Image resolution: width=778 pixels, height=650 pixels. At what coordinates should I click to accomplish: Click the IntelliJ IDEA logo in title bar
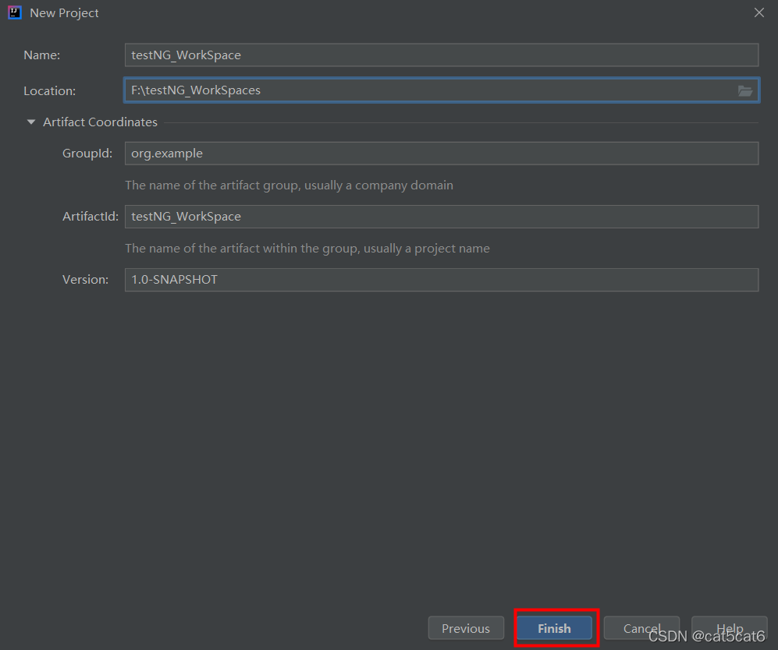click(x=15, y=12)
